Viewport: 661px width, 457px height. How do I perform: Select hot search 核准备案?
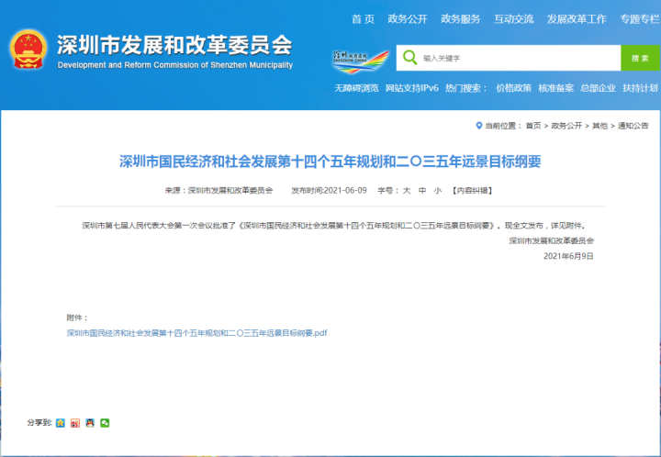tap(556, 88)
